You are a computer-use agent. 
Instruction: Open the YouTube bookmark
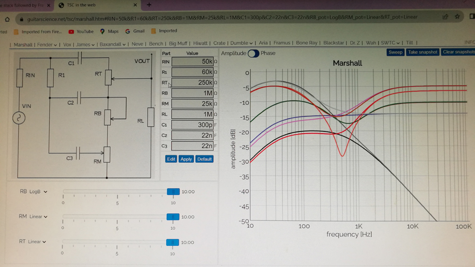tap(81, 32)
